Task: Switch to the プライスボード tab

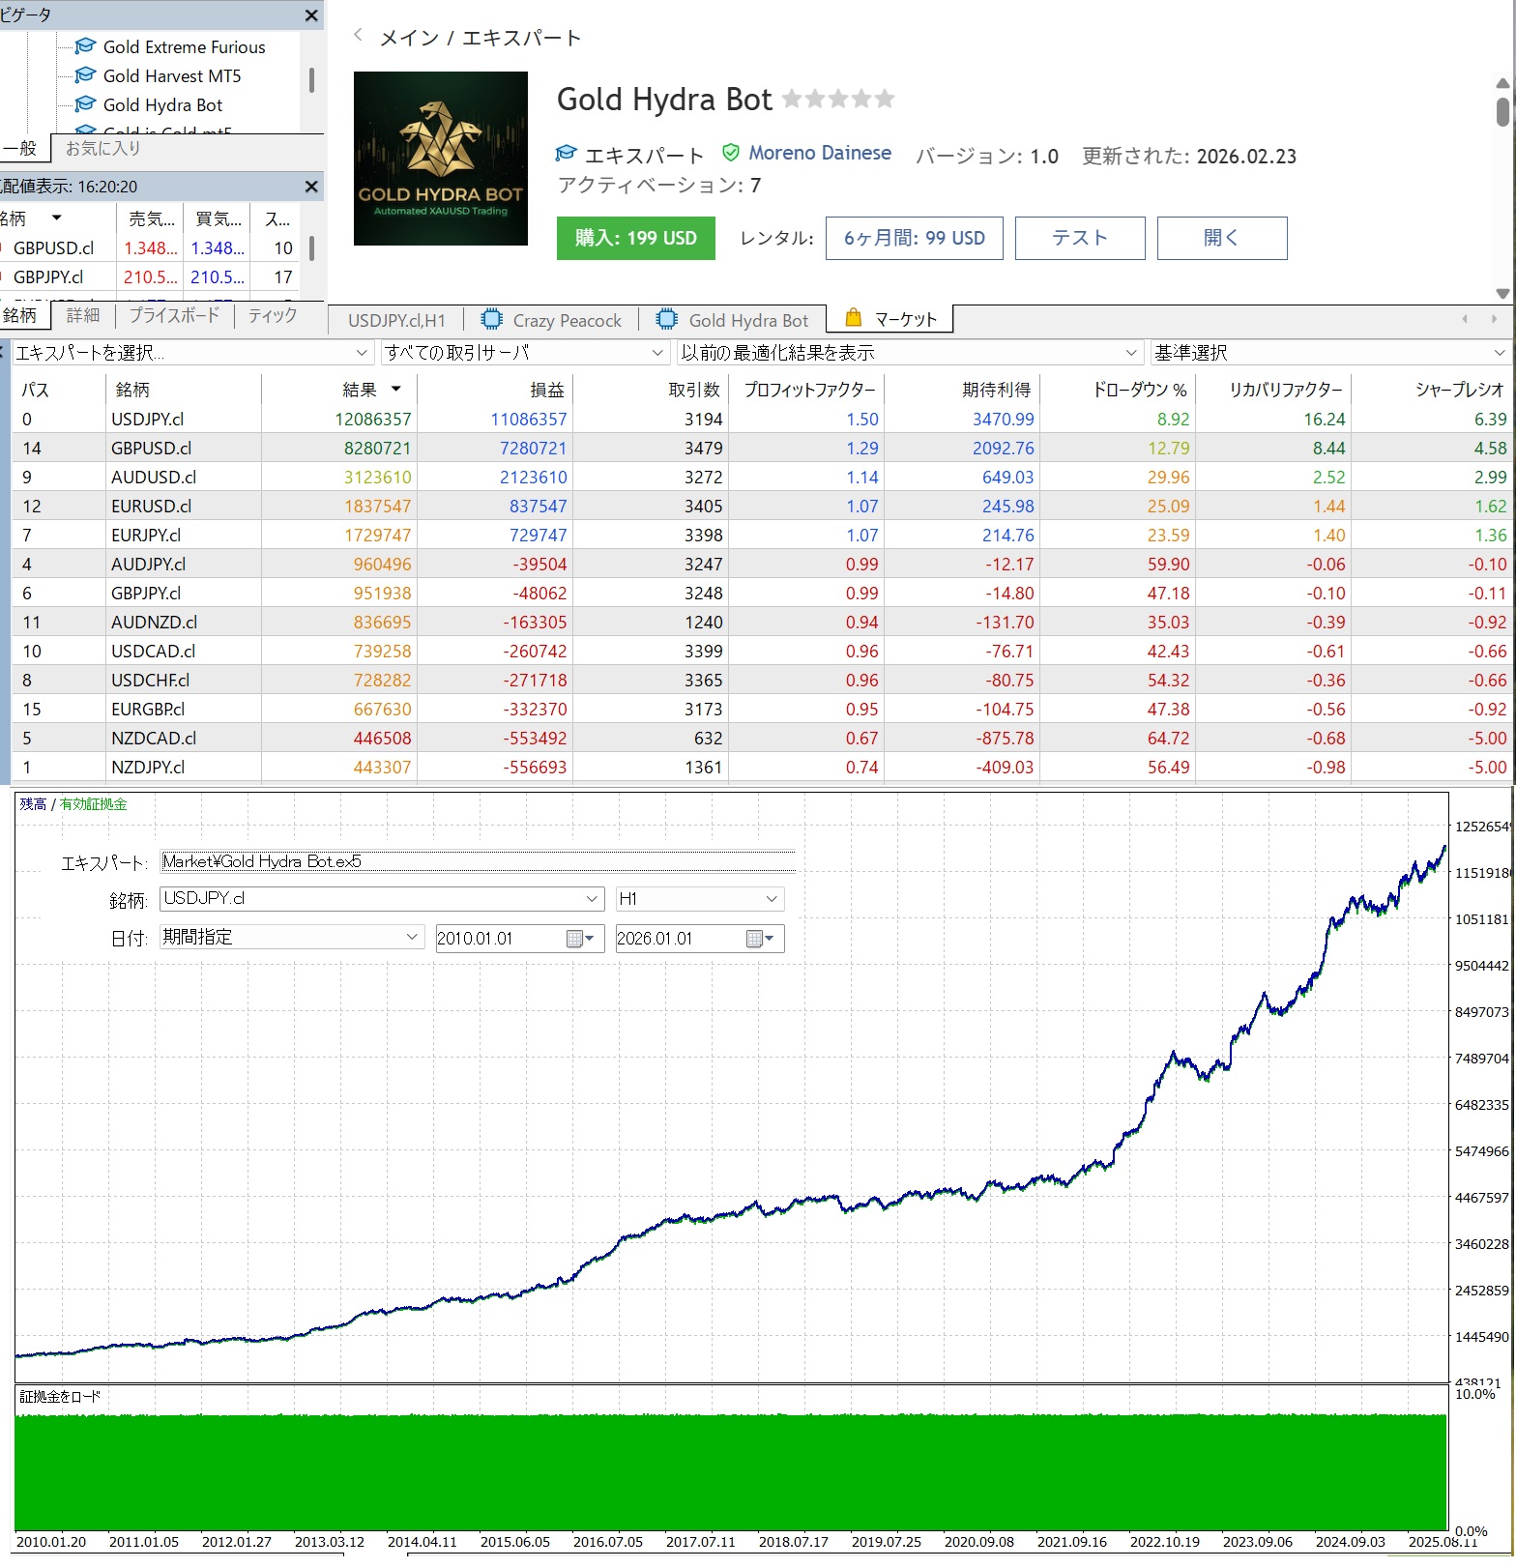Action: tap(174, 315)
